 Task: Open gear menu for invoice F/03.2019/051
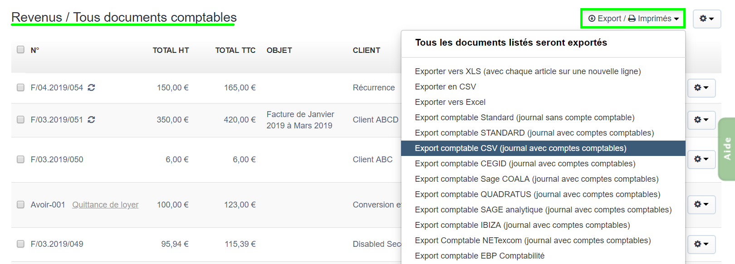click(x=701, y=120)
